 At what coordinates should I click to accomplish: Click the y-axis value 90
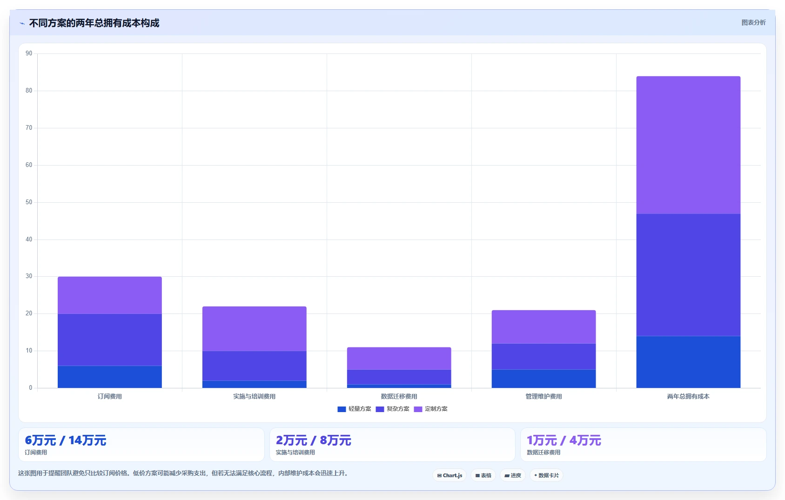coord(29,53)
